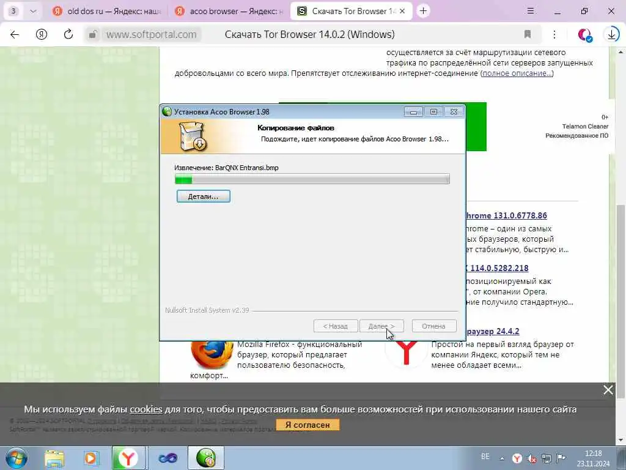The width and height of the screenshot is (626, 470).
Task: Open a new tab with plus button
Action: (x=423, y=11)
